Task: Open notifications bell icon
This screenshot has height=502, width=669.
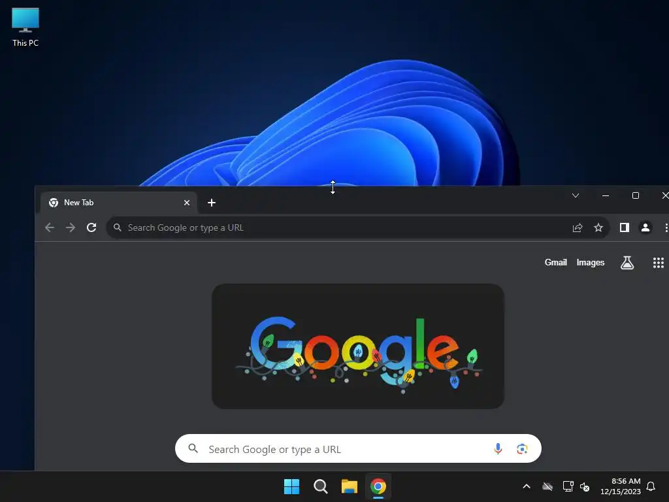Action: [x=651, y=486]
